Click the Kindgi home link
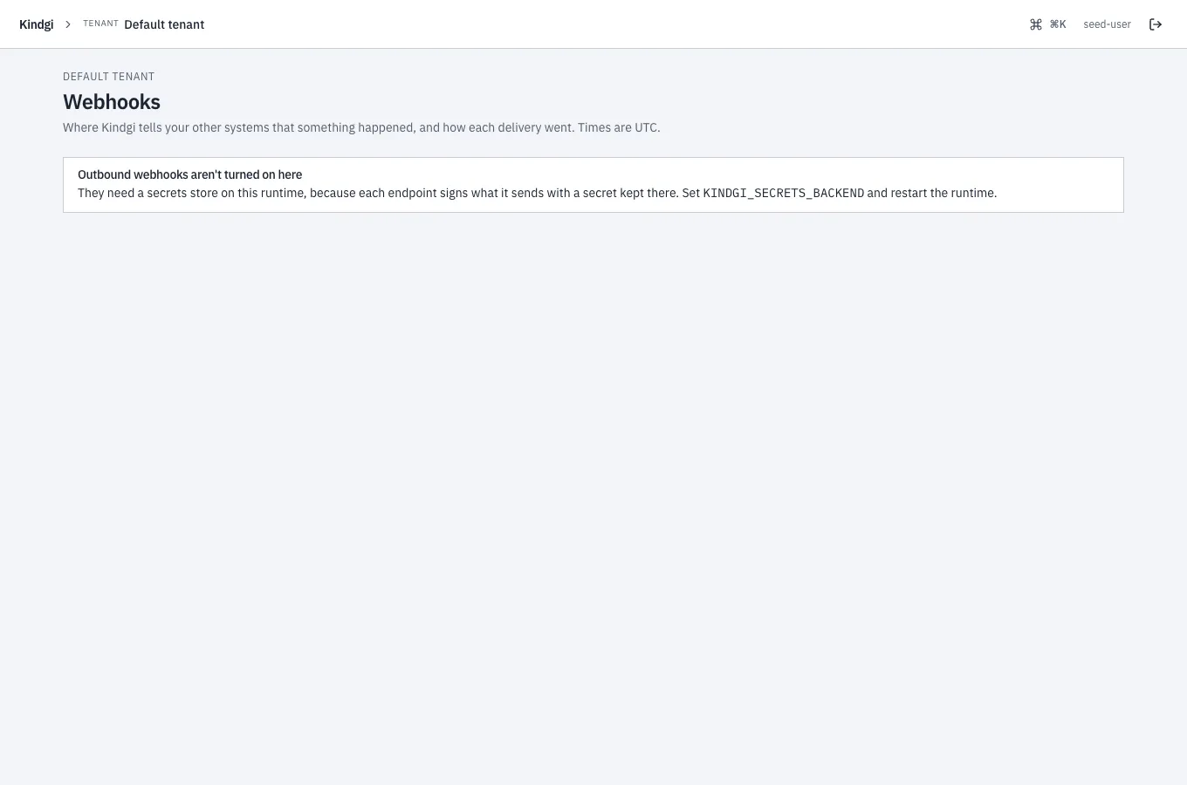 (36, 24)
